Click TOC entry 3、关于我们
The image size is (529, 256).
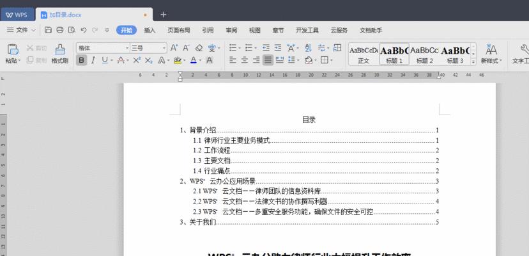[309, 222]
